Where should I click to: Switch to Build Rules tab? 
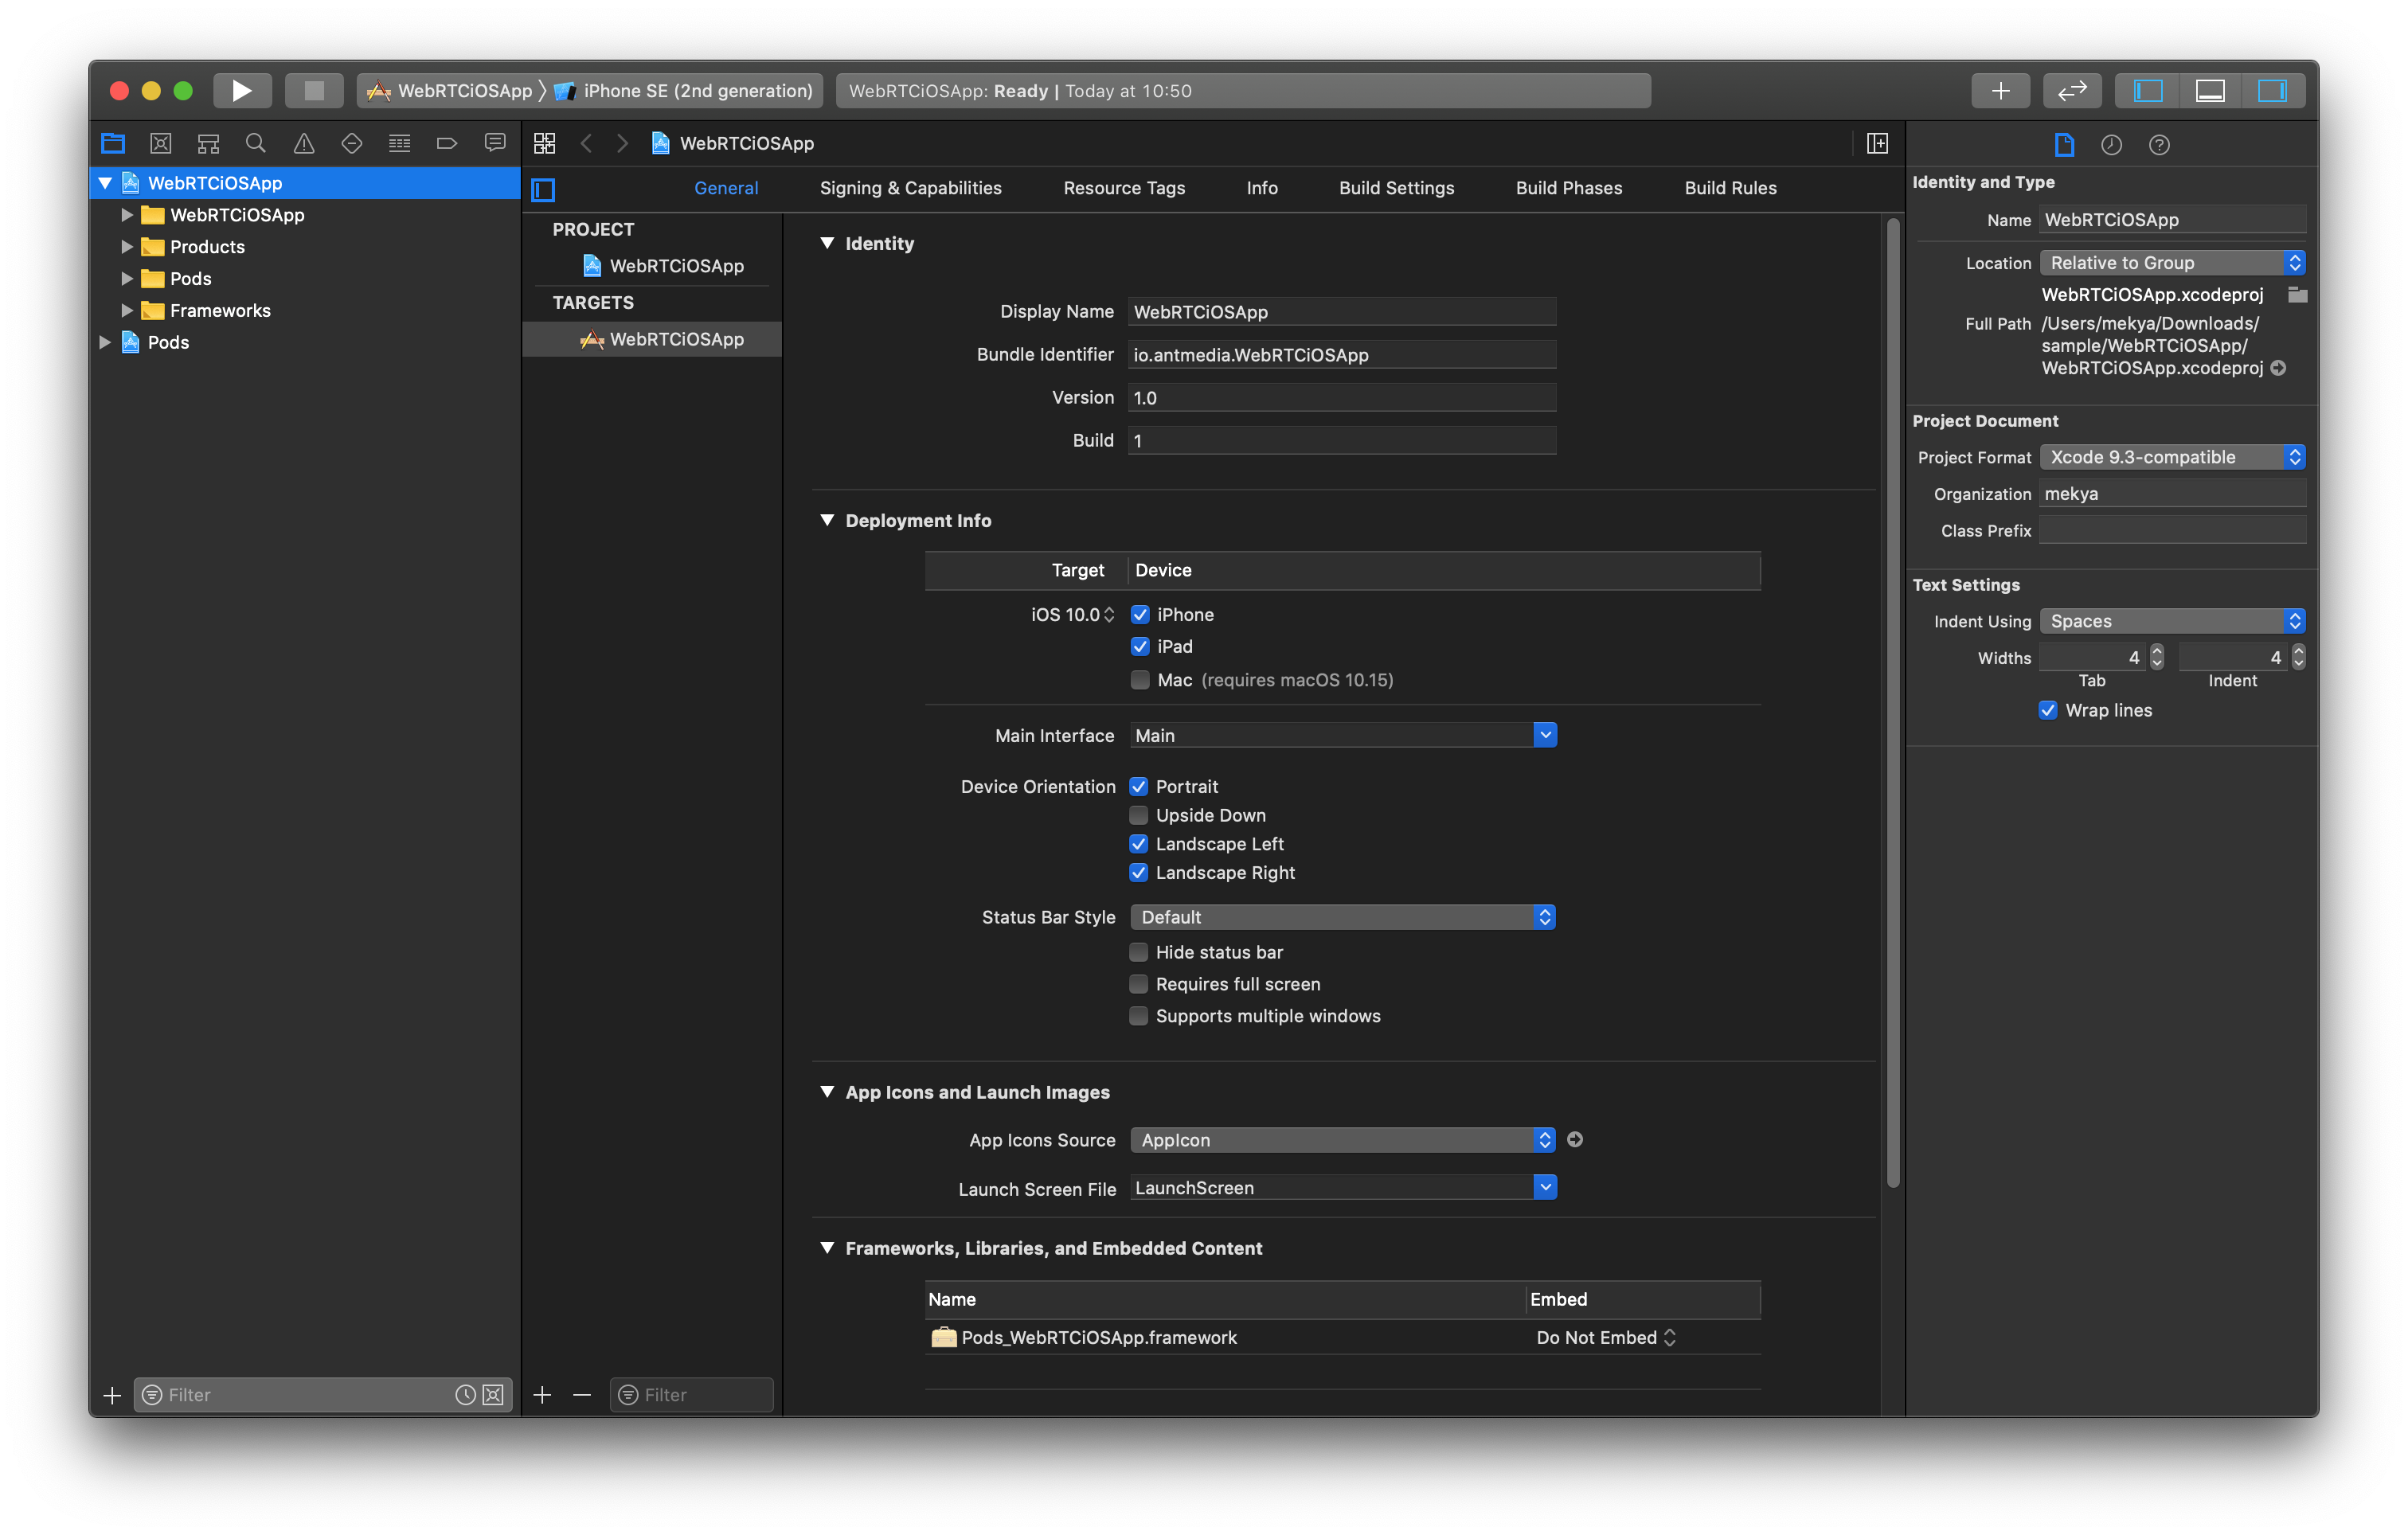coord(1730,188)
